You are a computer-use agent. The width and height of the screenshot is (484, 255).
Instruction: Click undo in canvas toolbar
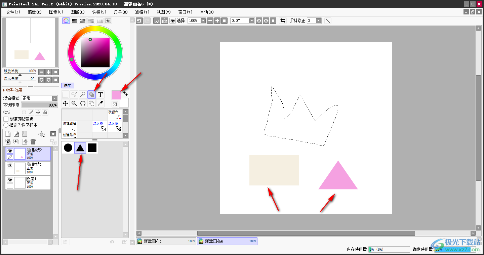pos(139,20)
